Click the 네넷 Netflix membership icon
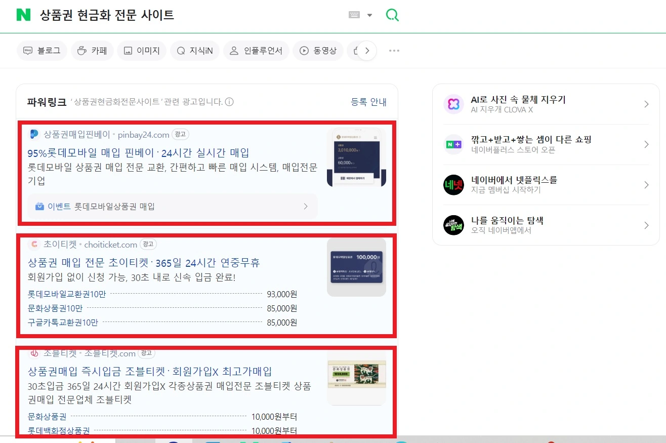 tap(453, 185)
